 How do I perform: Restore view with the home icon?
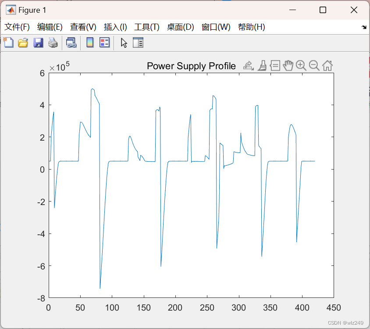tap(327, 66)
